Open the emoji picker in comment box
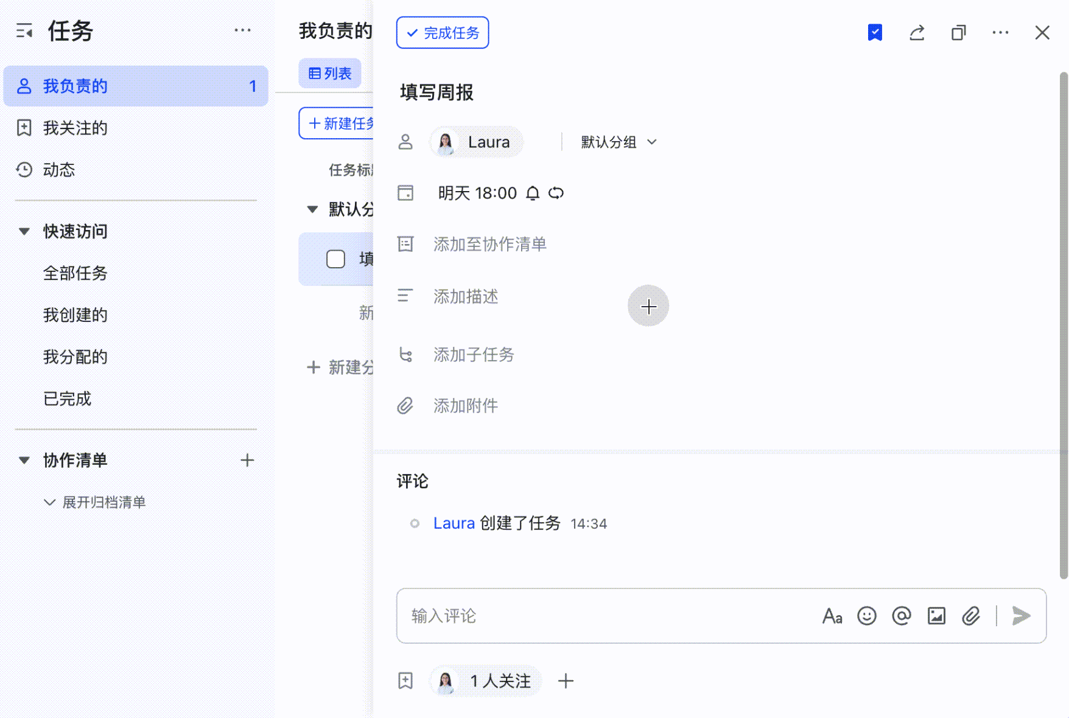This screenshot has width=1069, height=718. coord(866,616)
